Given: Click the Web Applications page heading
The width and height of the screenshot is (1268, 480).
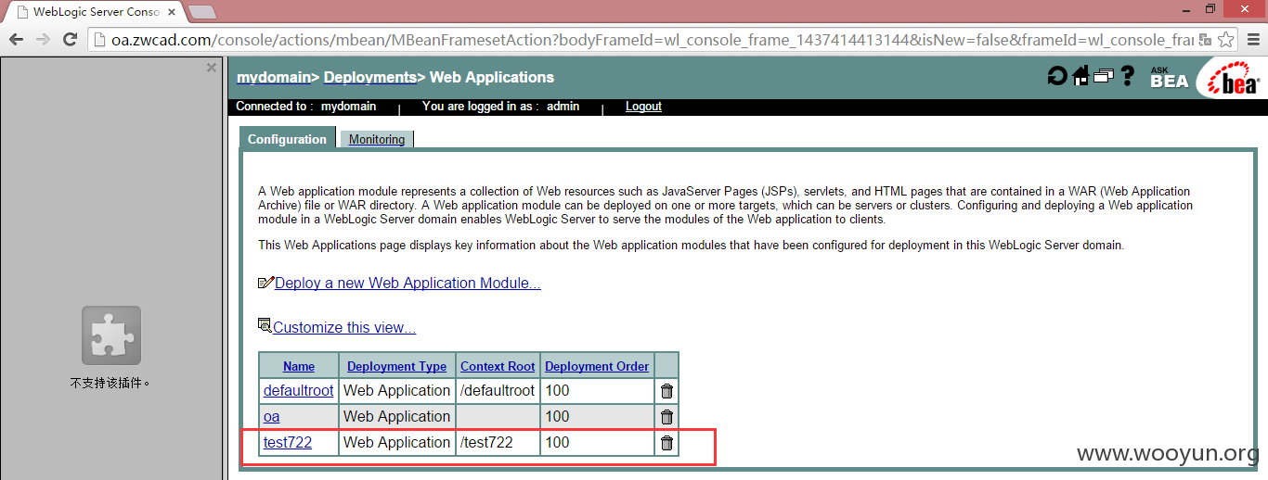Looking at the screenshot, I should (492, 77).
